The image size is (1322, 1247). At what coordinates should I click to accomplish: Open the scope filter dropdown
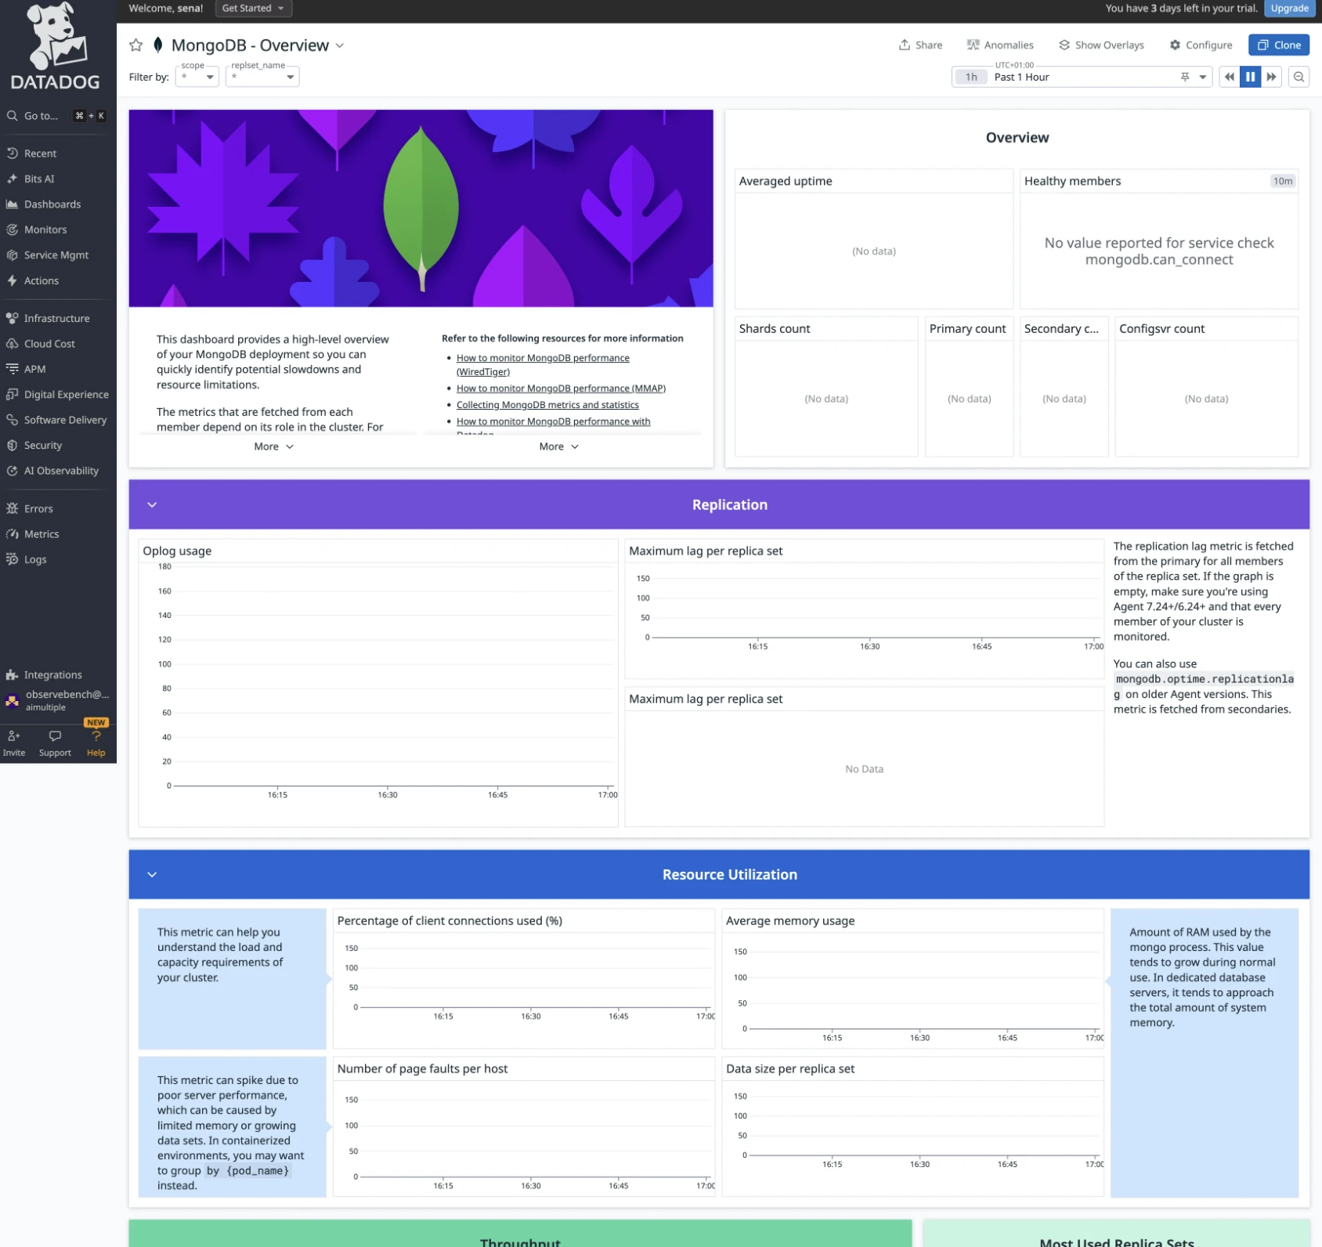197,77
